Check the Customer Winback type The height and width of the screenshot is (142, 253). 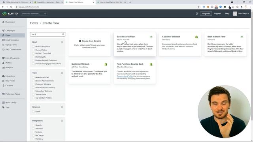tap(33, 84)
